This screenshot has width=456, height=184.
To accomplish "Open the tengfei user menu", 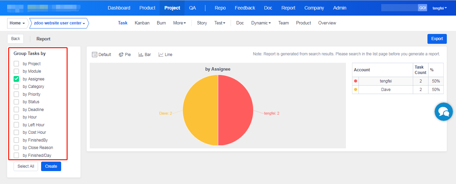I will coord(439,8).
